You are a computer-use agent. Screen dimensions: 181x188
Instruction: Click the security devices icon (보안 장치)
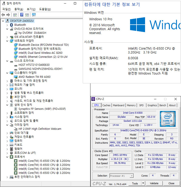[x=11, y=97]
